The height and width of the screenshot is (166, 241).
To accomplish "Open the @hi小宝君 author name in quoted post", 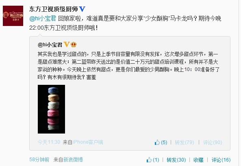I will [x=50, y=45].
